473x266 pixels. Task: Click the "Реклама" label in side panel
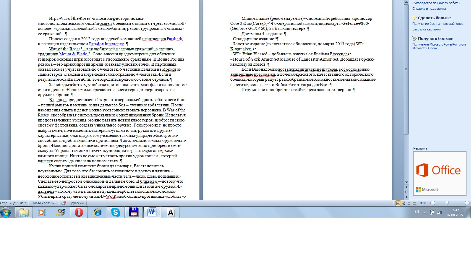click(x=420, y=148)
